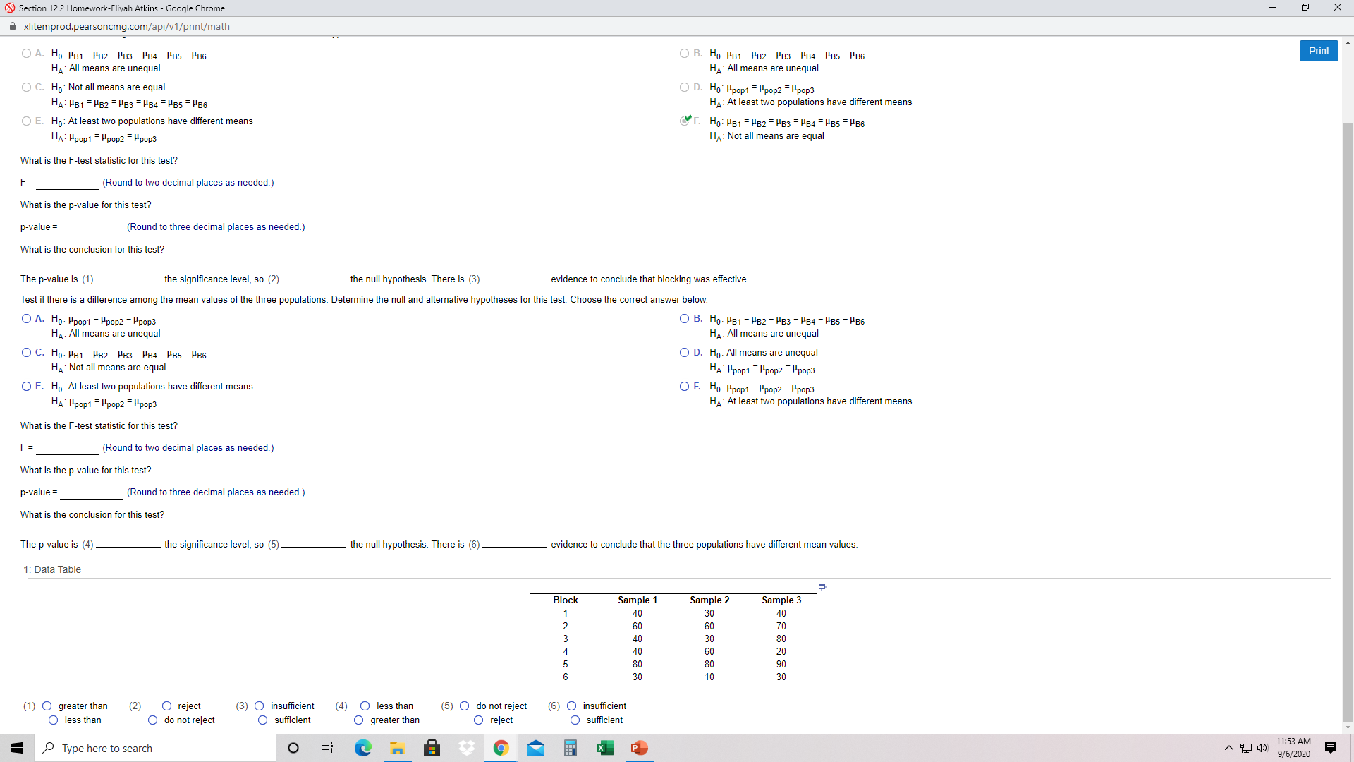Open the Calculator taskbar icon
1354x762 pixels.
[x=570, y=748]
